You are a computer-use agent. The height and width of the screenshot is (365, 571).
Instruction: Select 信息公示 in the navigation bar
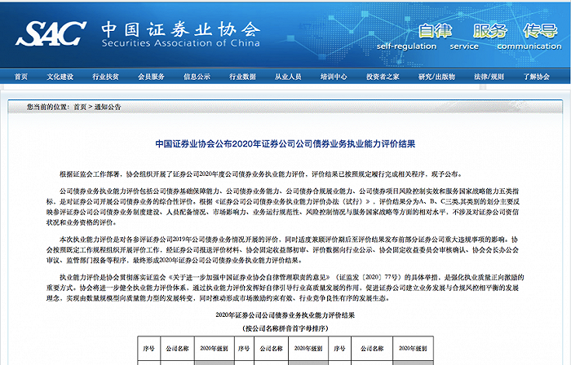pyautogui.click(x=197, y=77)
